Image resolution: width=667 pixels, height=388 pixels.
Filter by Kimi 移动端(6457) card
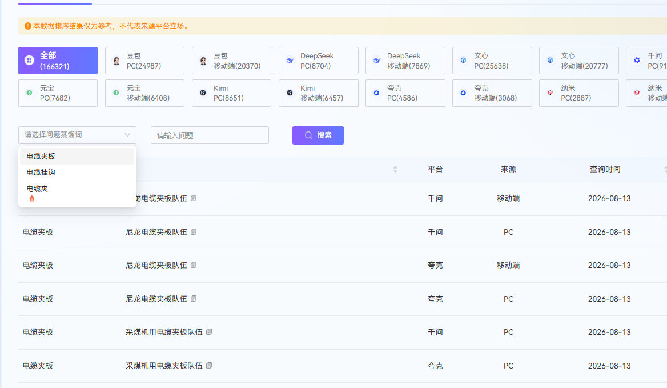[319, 93]
